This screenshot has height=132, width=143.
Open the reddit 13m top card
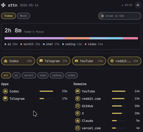(x=124, y=61)
